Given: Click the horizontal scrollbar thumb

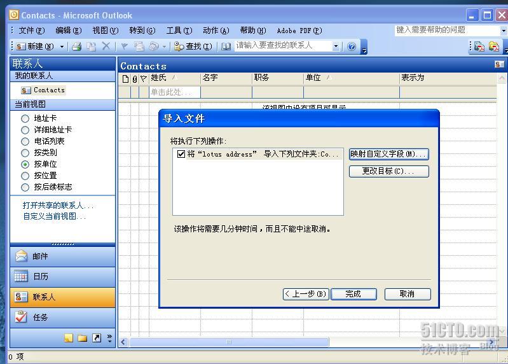Looking at the screenshot, I should [229, 342].
